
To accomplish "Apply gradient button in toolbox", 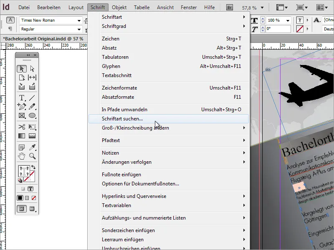I will tap(27, 198).
